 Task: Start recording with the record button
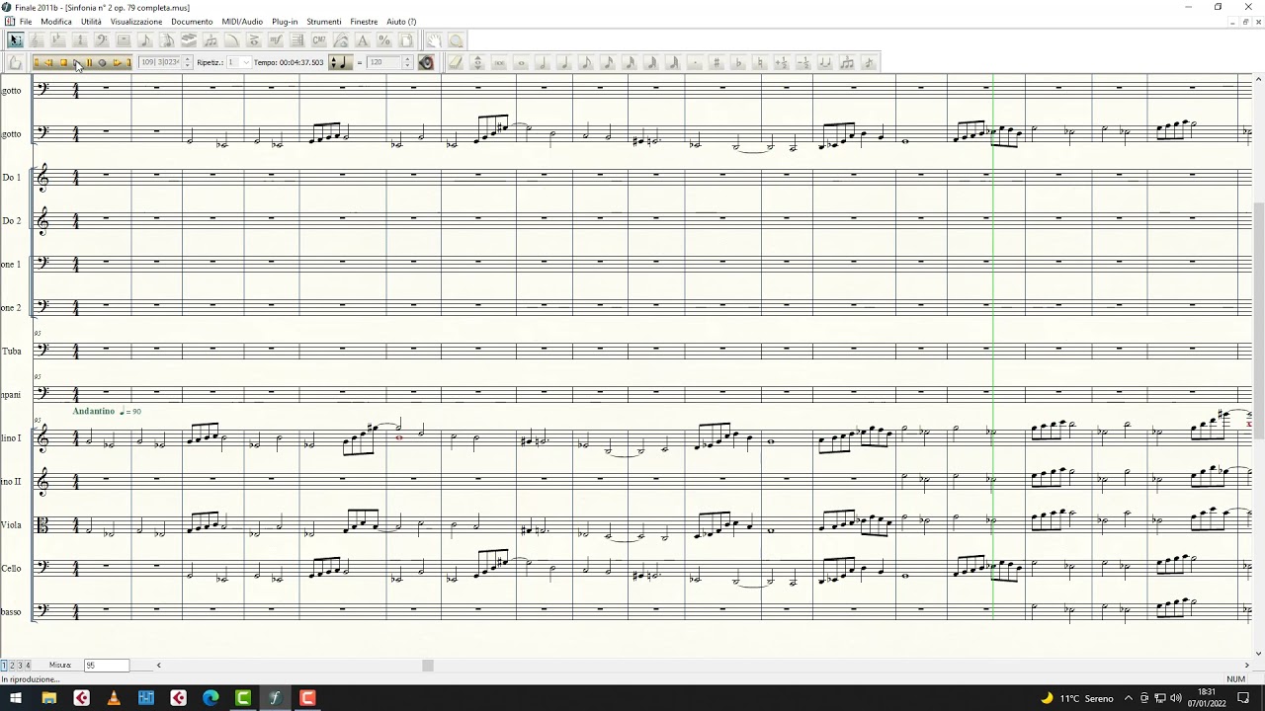(x=102, y=62)
